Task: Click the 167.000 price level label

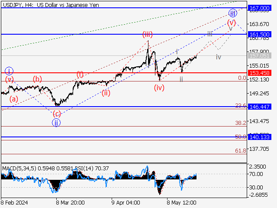Action: 259,8
